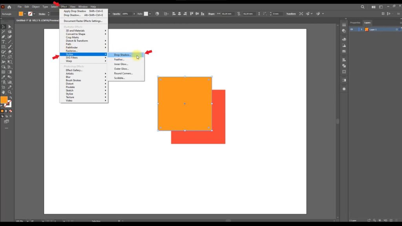The height and width of the screenshot is (226, 402).
Task: Open the Gradient panel icon in dock
Action: (x=344, y=80)
